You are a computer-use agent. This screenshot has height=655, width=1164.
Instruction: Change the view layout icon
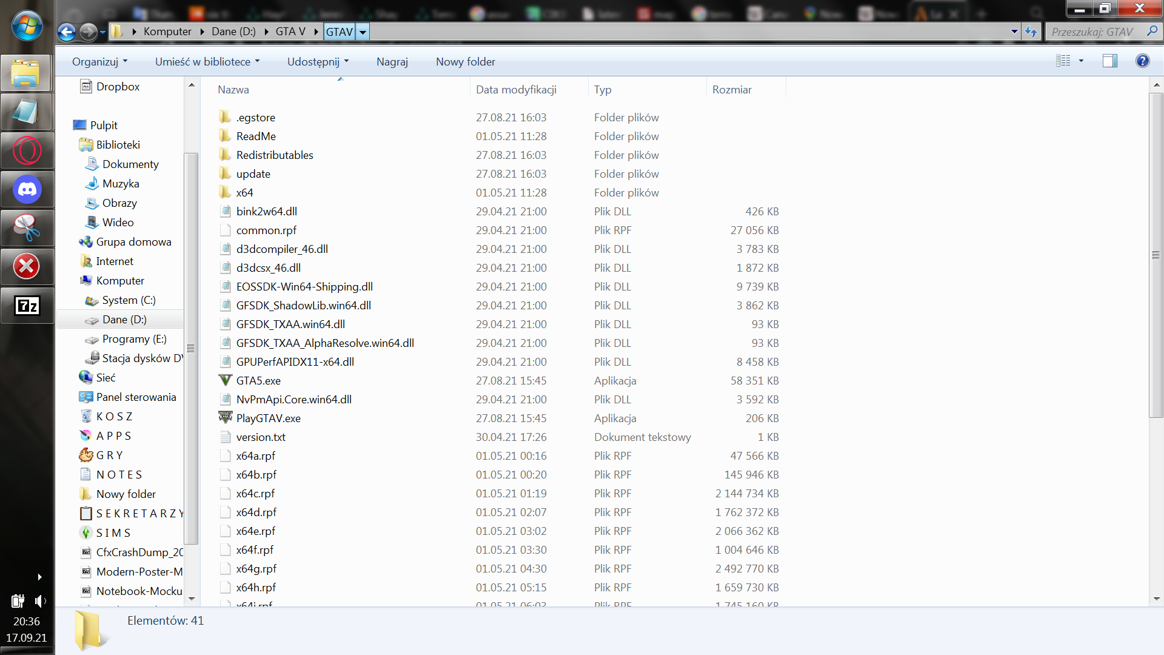coord(1063,61)
